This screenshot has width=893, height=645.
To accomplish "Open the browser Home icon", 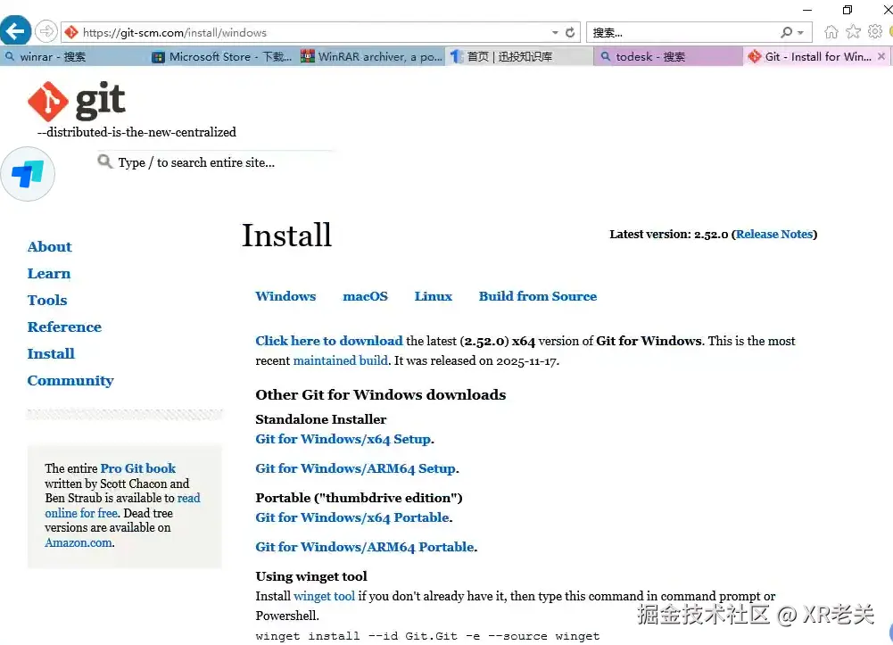I will tap(831, 32).
